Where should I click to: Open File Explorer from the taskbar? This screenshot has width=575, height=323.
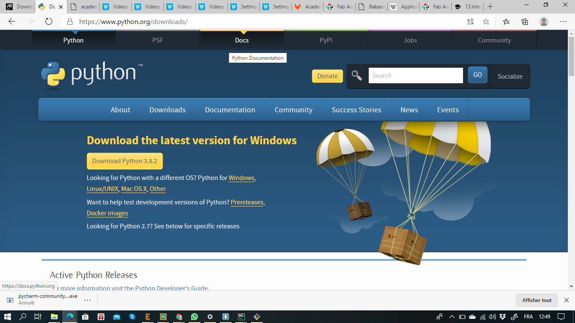(54, 317)
